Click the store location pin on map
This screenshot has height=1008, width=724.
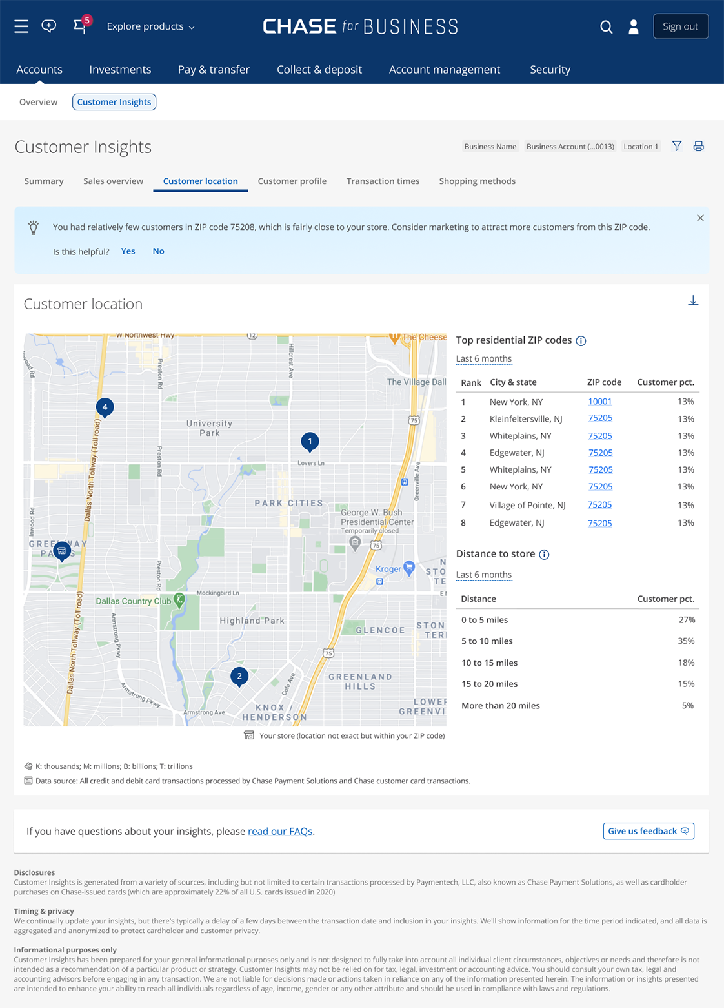[62, 551]
